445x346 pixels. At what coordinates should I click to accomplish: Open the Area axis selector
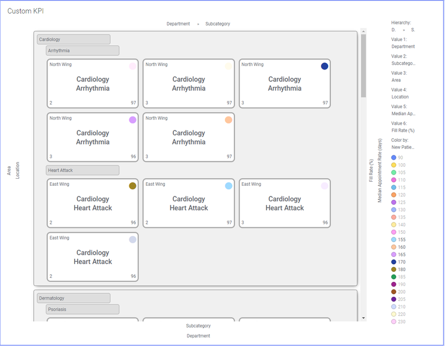pos(9,170)
